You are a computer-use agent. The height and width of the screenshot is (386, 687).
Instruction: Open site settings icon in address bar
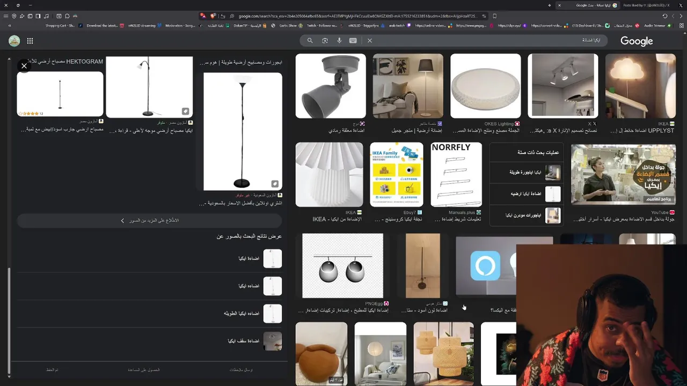coord(484,16)
